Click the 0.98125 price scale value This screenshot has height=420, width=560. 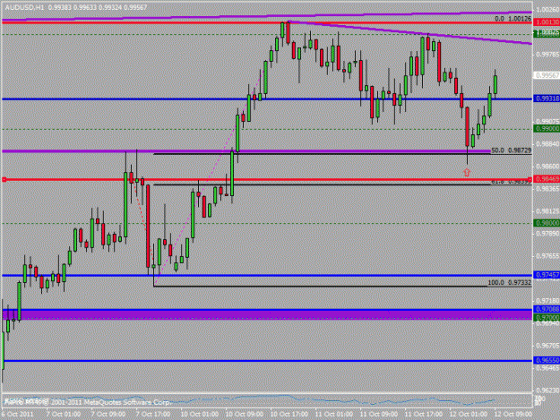coord(547,211)
